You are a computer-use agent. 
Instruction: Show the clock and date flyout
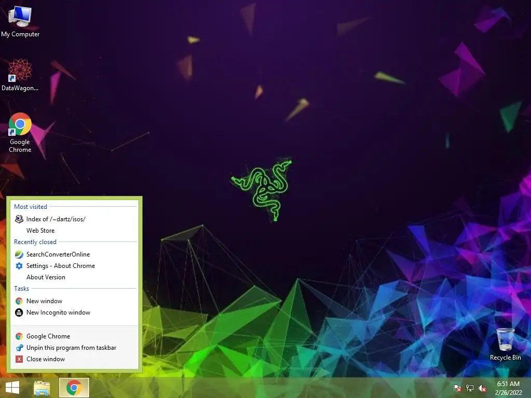[x=508, y=388]
